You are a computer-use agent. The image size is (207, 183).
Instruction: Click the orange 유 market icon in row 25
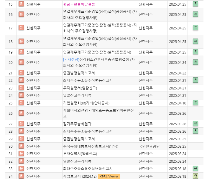coord(21,103)
